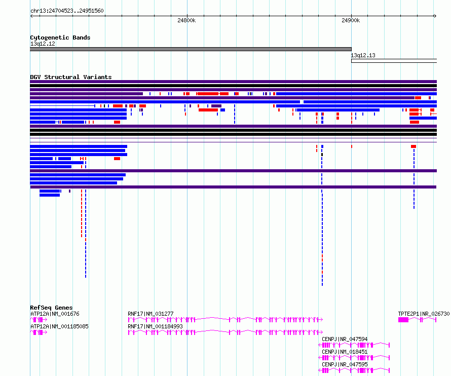Click the 24800k ruler tick label

click(x=186, y=20)
